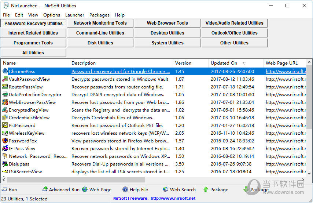Show the All Utilities category
The height and width of the screenshot is (203, 313).
pyautogui.click(x=33, y=53)
